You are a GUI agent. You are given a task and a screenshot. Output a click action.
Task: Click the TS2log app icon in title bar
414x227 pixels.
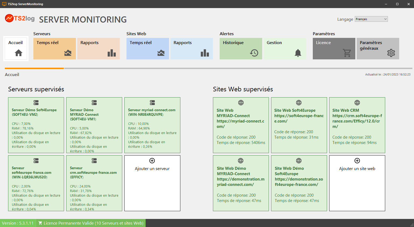4,4
